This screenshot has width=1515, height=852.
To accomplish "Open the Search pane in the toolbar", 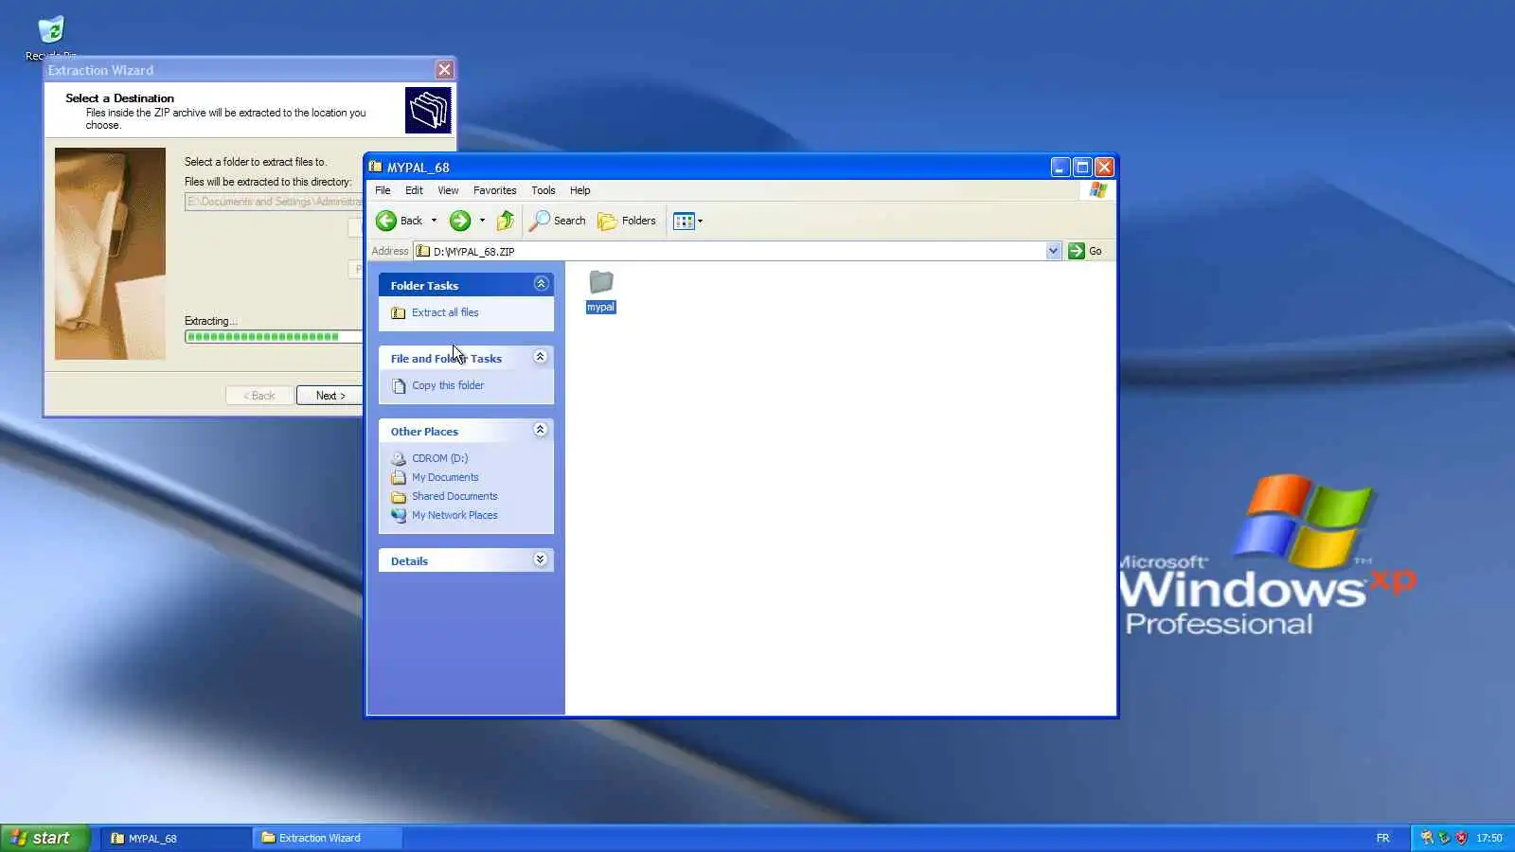I will coord(558,221).
